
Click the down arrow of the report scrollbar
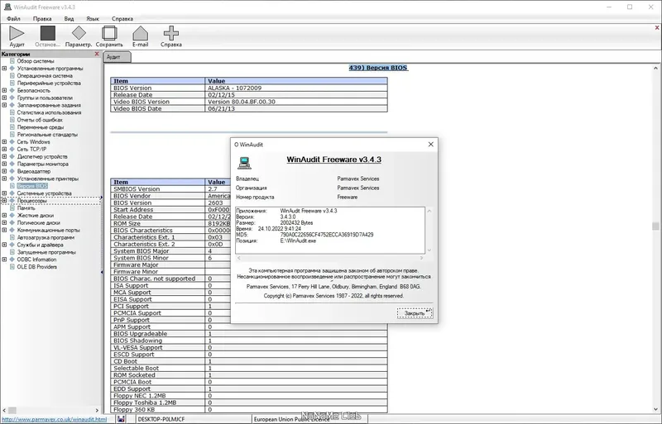[x=655, y=409]
